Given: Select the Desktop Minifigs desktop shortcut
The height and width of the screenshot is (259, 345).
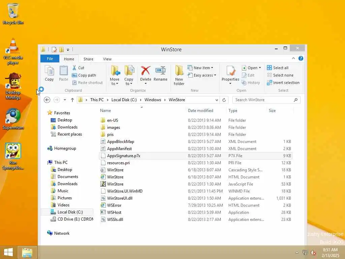Looking at the screenshot, I should coord(13,86).
